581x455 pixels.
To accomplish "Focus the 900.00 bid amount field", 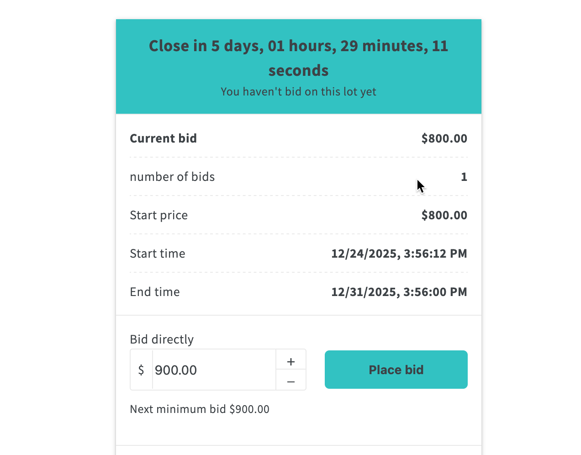I will pos(213,370).
